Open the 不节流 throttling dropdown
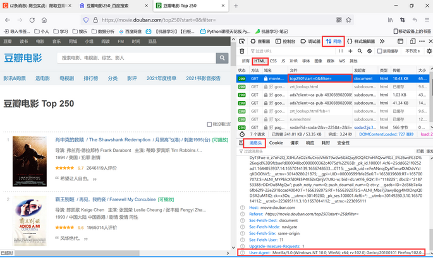The height and width of the screenshot is (258, 433). click(413, 51)
